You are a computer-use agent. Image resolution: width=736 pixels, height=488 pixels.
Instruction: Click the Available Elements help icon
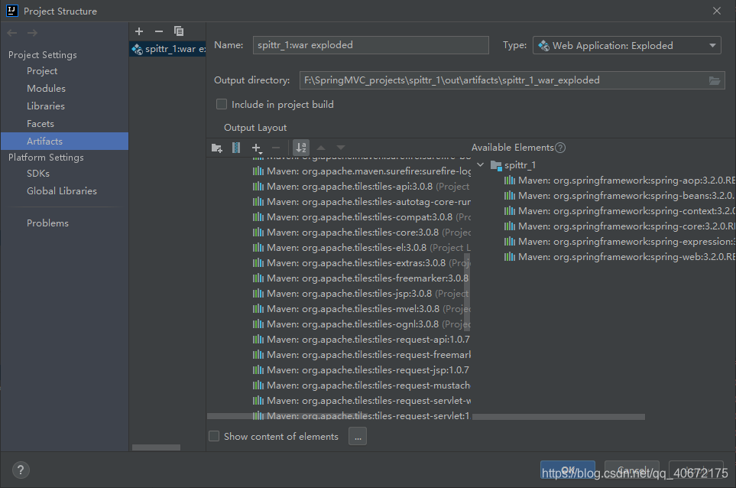point(560,148)
